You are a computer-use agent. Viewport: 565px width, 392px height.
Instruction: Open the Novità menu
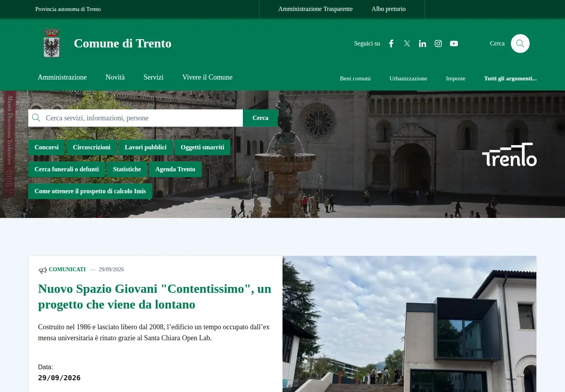coord(115,77)
